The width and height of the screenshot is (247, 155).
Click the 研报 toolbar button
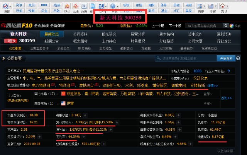(x=19, y=11)
